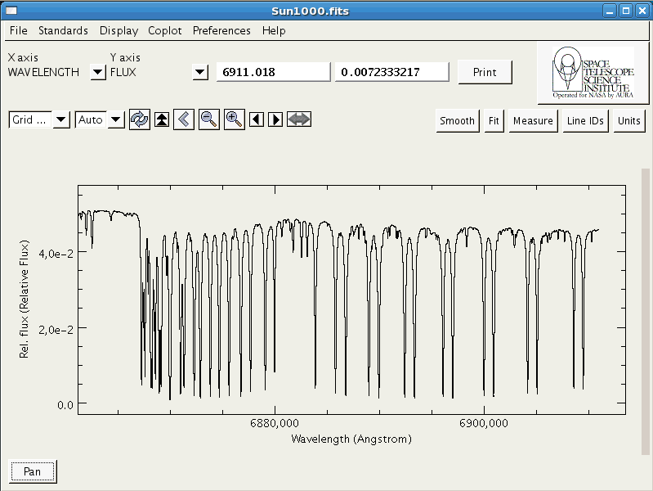The image size is (653, 491).
Task: Toggle the Pan mode button
Action: tap(33, 471)
